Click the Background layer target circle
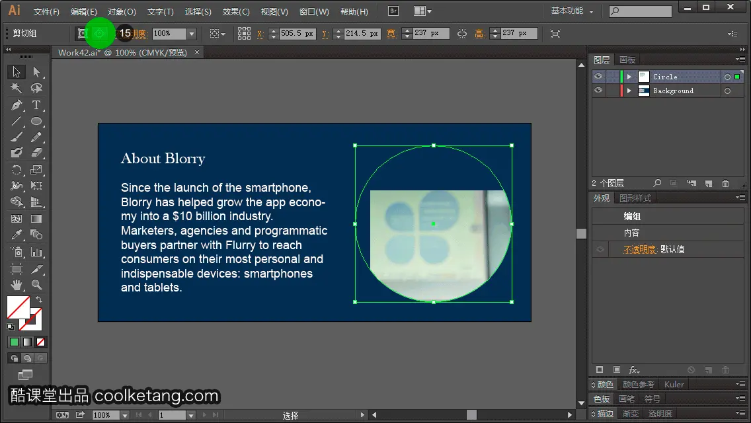The height and width of the screenshot is (423, 751). click(727, 91)
